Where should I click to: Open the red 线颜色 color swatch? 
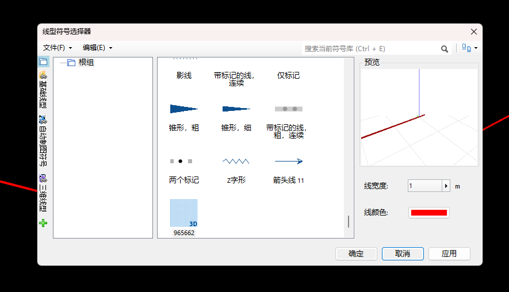coord(428,213)
